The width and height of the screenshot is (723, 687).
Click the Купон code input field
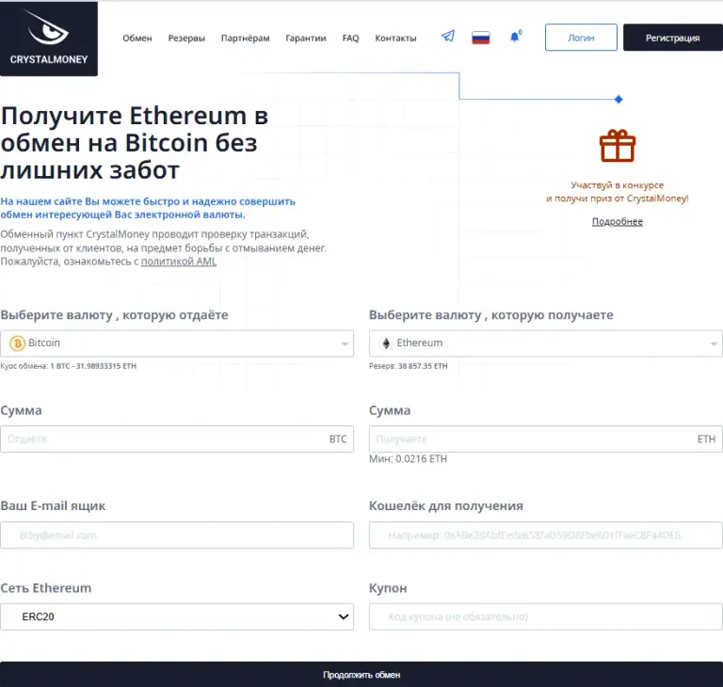pos(545,617)
